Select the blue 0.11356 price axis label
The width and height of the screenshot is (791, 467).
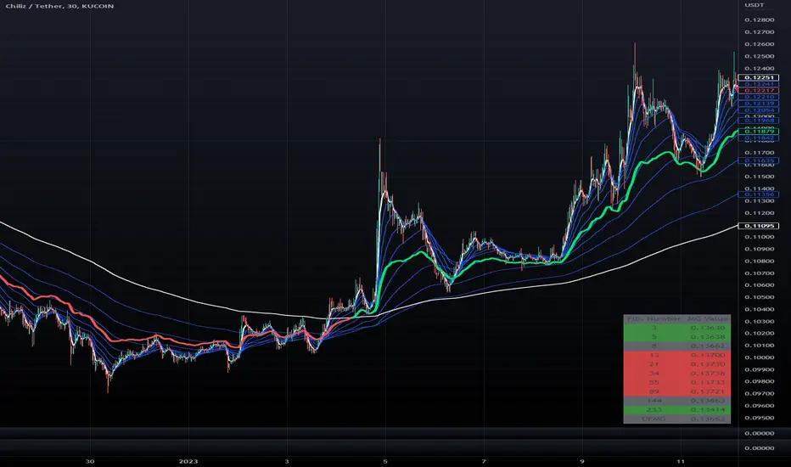point(758,194)
